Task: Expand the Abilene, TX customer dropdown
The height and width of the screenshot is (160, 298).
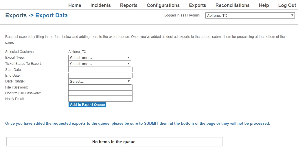Action: pos(250,16)
